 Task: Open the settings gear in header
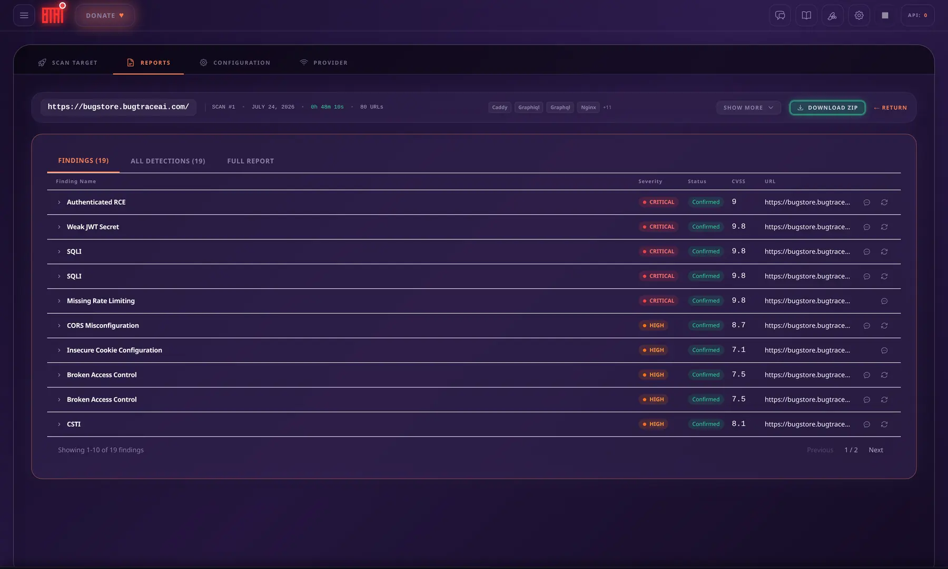859,15
